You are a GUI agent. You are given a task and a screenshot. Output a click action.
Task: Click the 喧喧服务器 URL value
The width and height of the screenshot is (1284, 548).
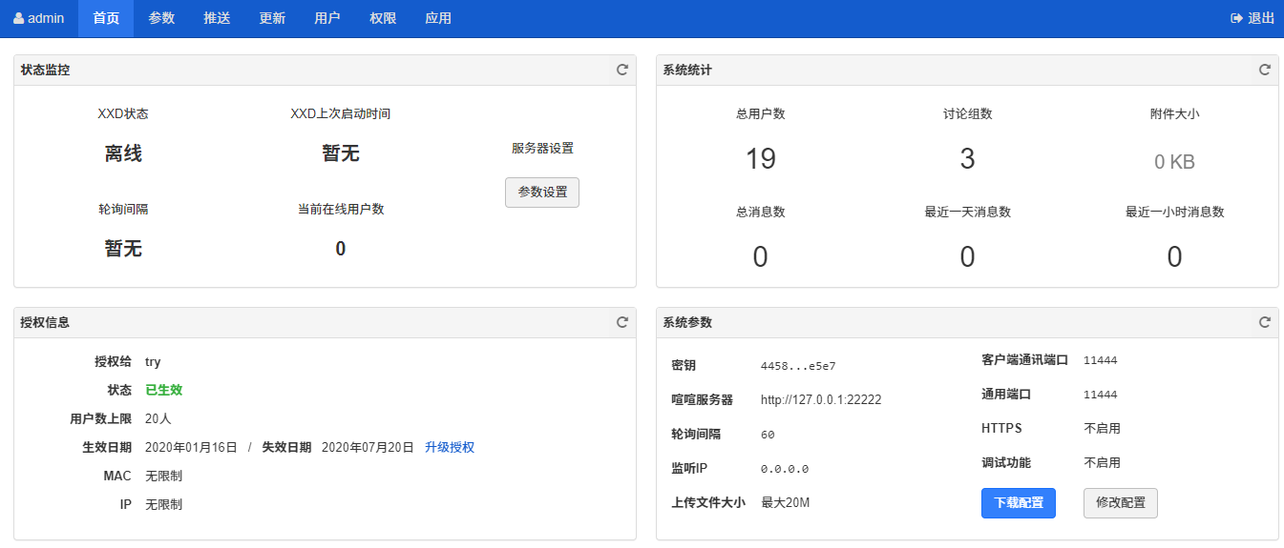point(820,400)
